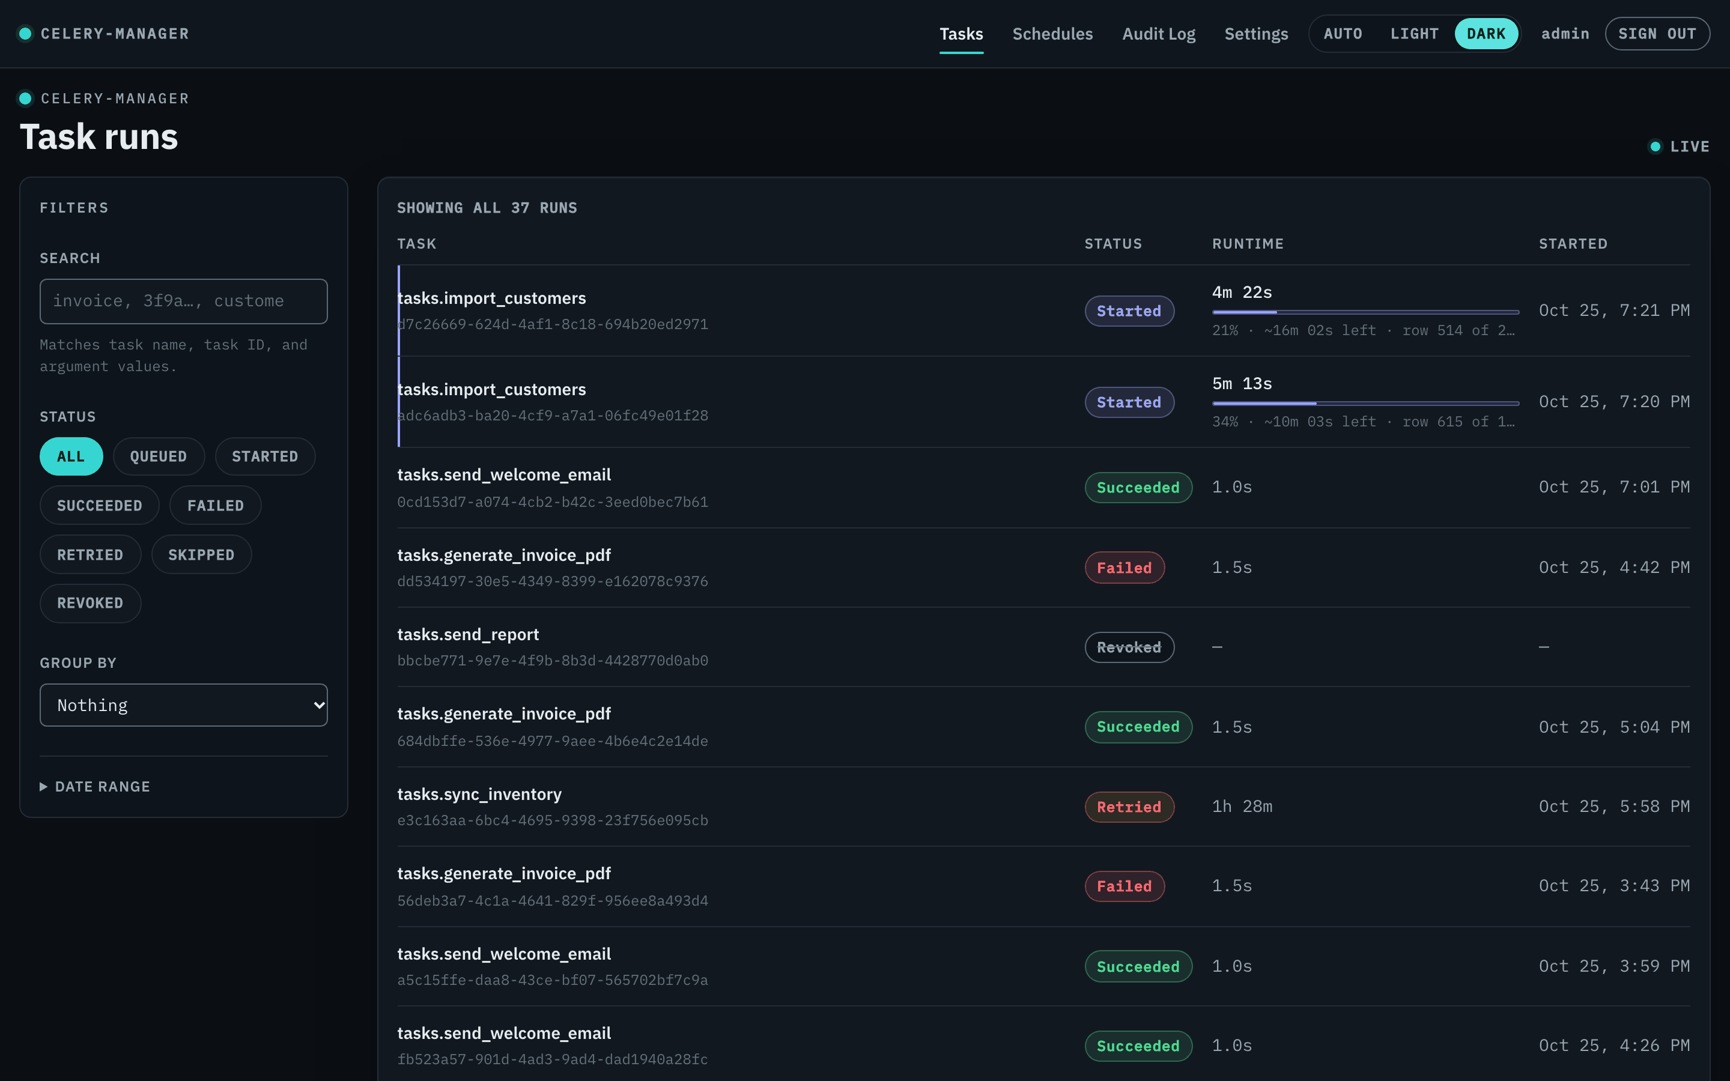The image size is (1730, 1081).
Task: Click task ID 684dbffe-536e-4977-9aee-4b6e4c2e14de
Action: (x=553, y=740)
